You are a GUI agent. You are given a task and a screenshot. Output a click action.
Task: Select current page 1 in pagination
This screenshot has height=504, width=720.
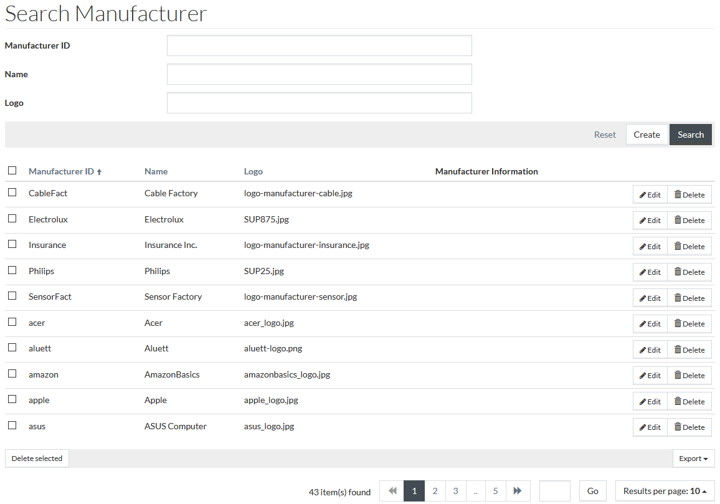coord(414,491)
